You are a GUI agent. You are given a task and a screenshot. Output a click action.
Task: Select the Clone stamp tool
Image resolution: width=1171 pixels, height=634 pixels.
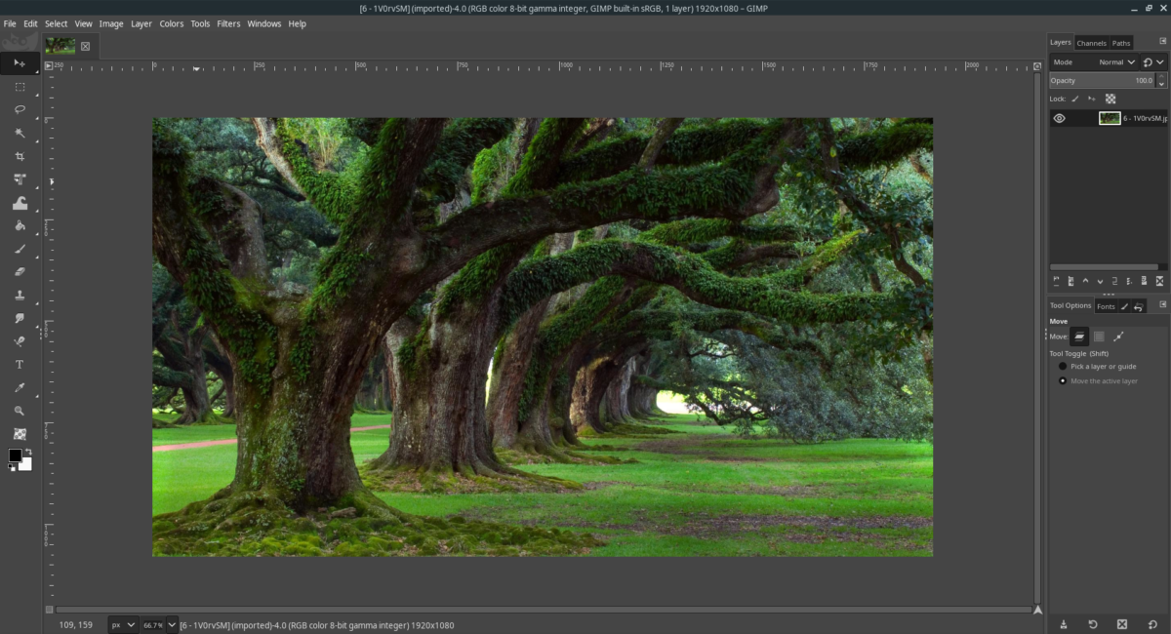click(20, 295)
